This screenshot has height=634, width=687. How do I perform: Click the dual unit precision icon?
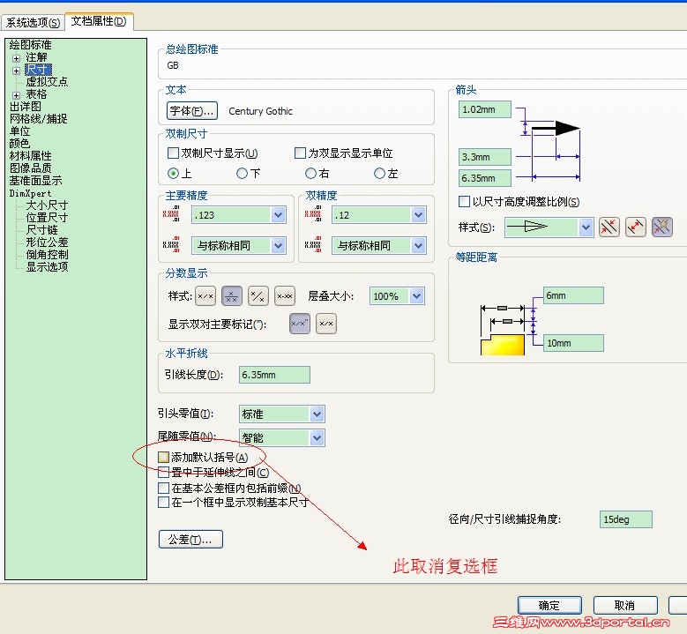(313, 214)
